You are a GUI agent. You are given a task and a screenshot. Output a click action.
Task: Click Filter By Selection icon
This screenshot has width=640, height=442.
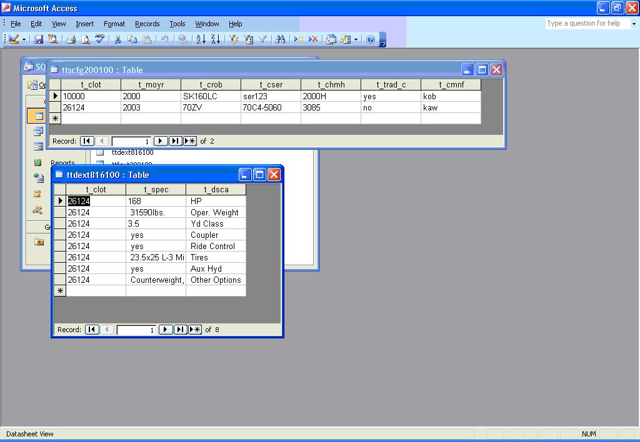click(234, 39)
